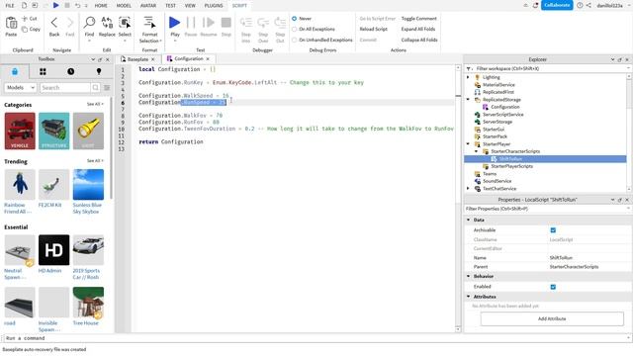
Task: Click Step Over debugger icon
Action: (263, 23)
